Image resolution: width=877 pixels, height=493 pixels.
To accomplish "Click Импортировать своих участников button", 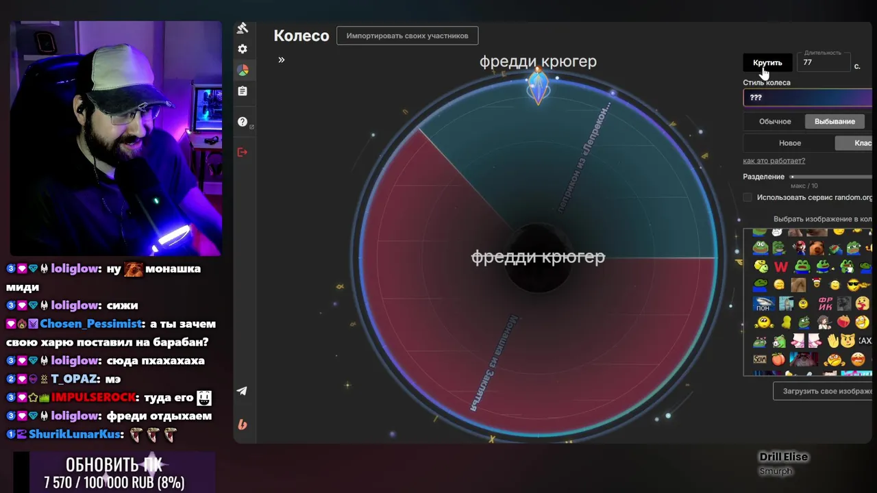I will click(x=407, y=36).
